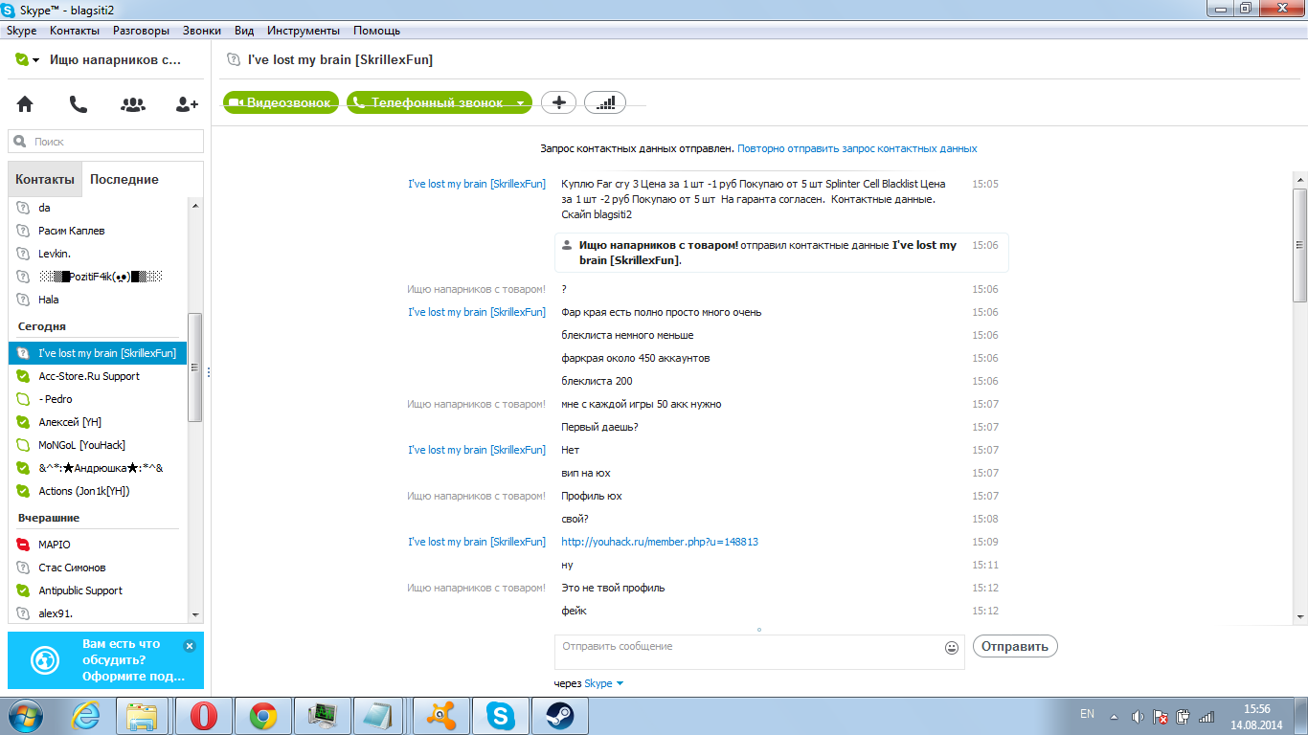1308x735 pixels.
Task: Start a Телефонный звонок phone call
Action: click(x=429, y=102)
